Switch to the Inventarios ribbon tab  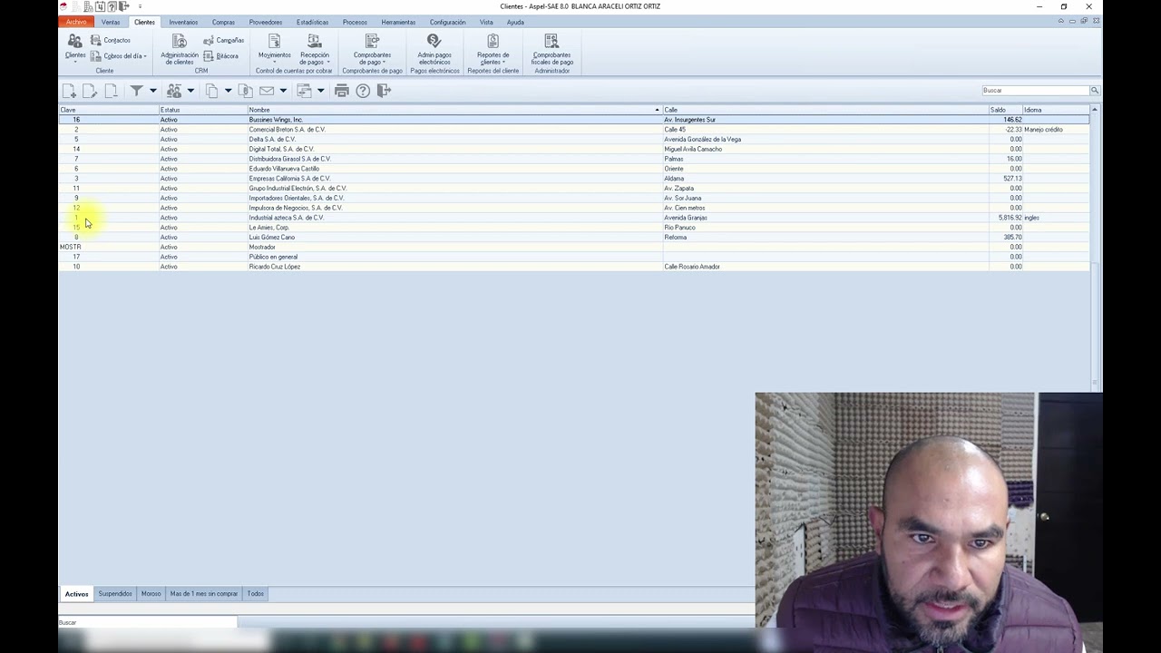click(183, 22)
